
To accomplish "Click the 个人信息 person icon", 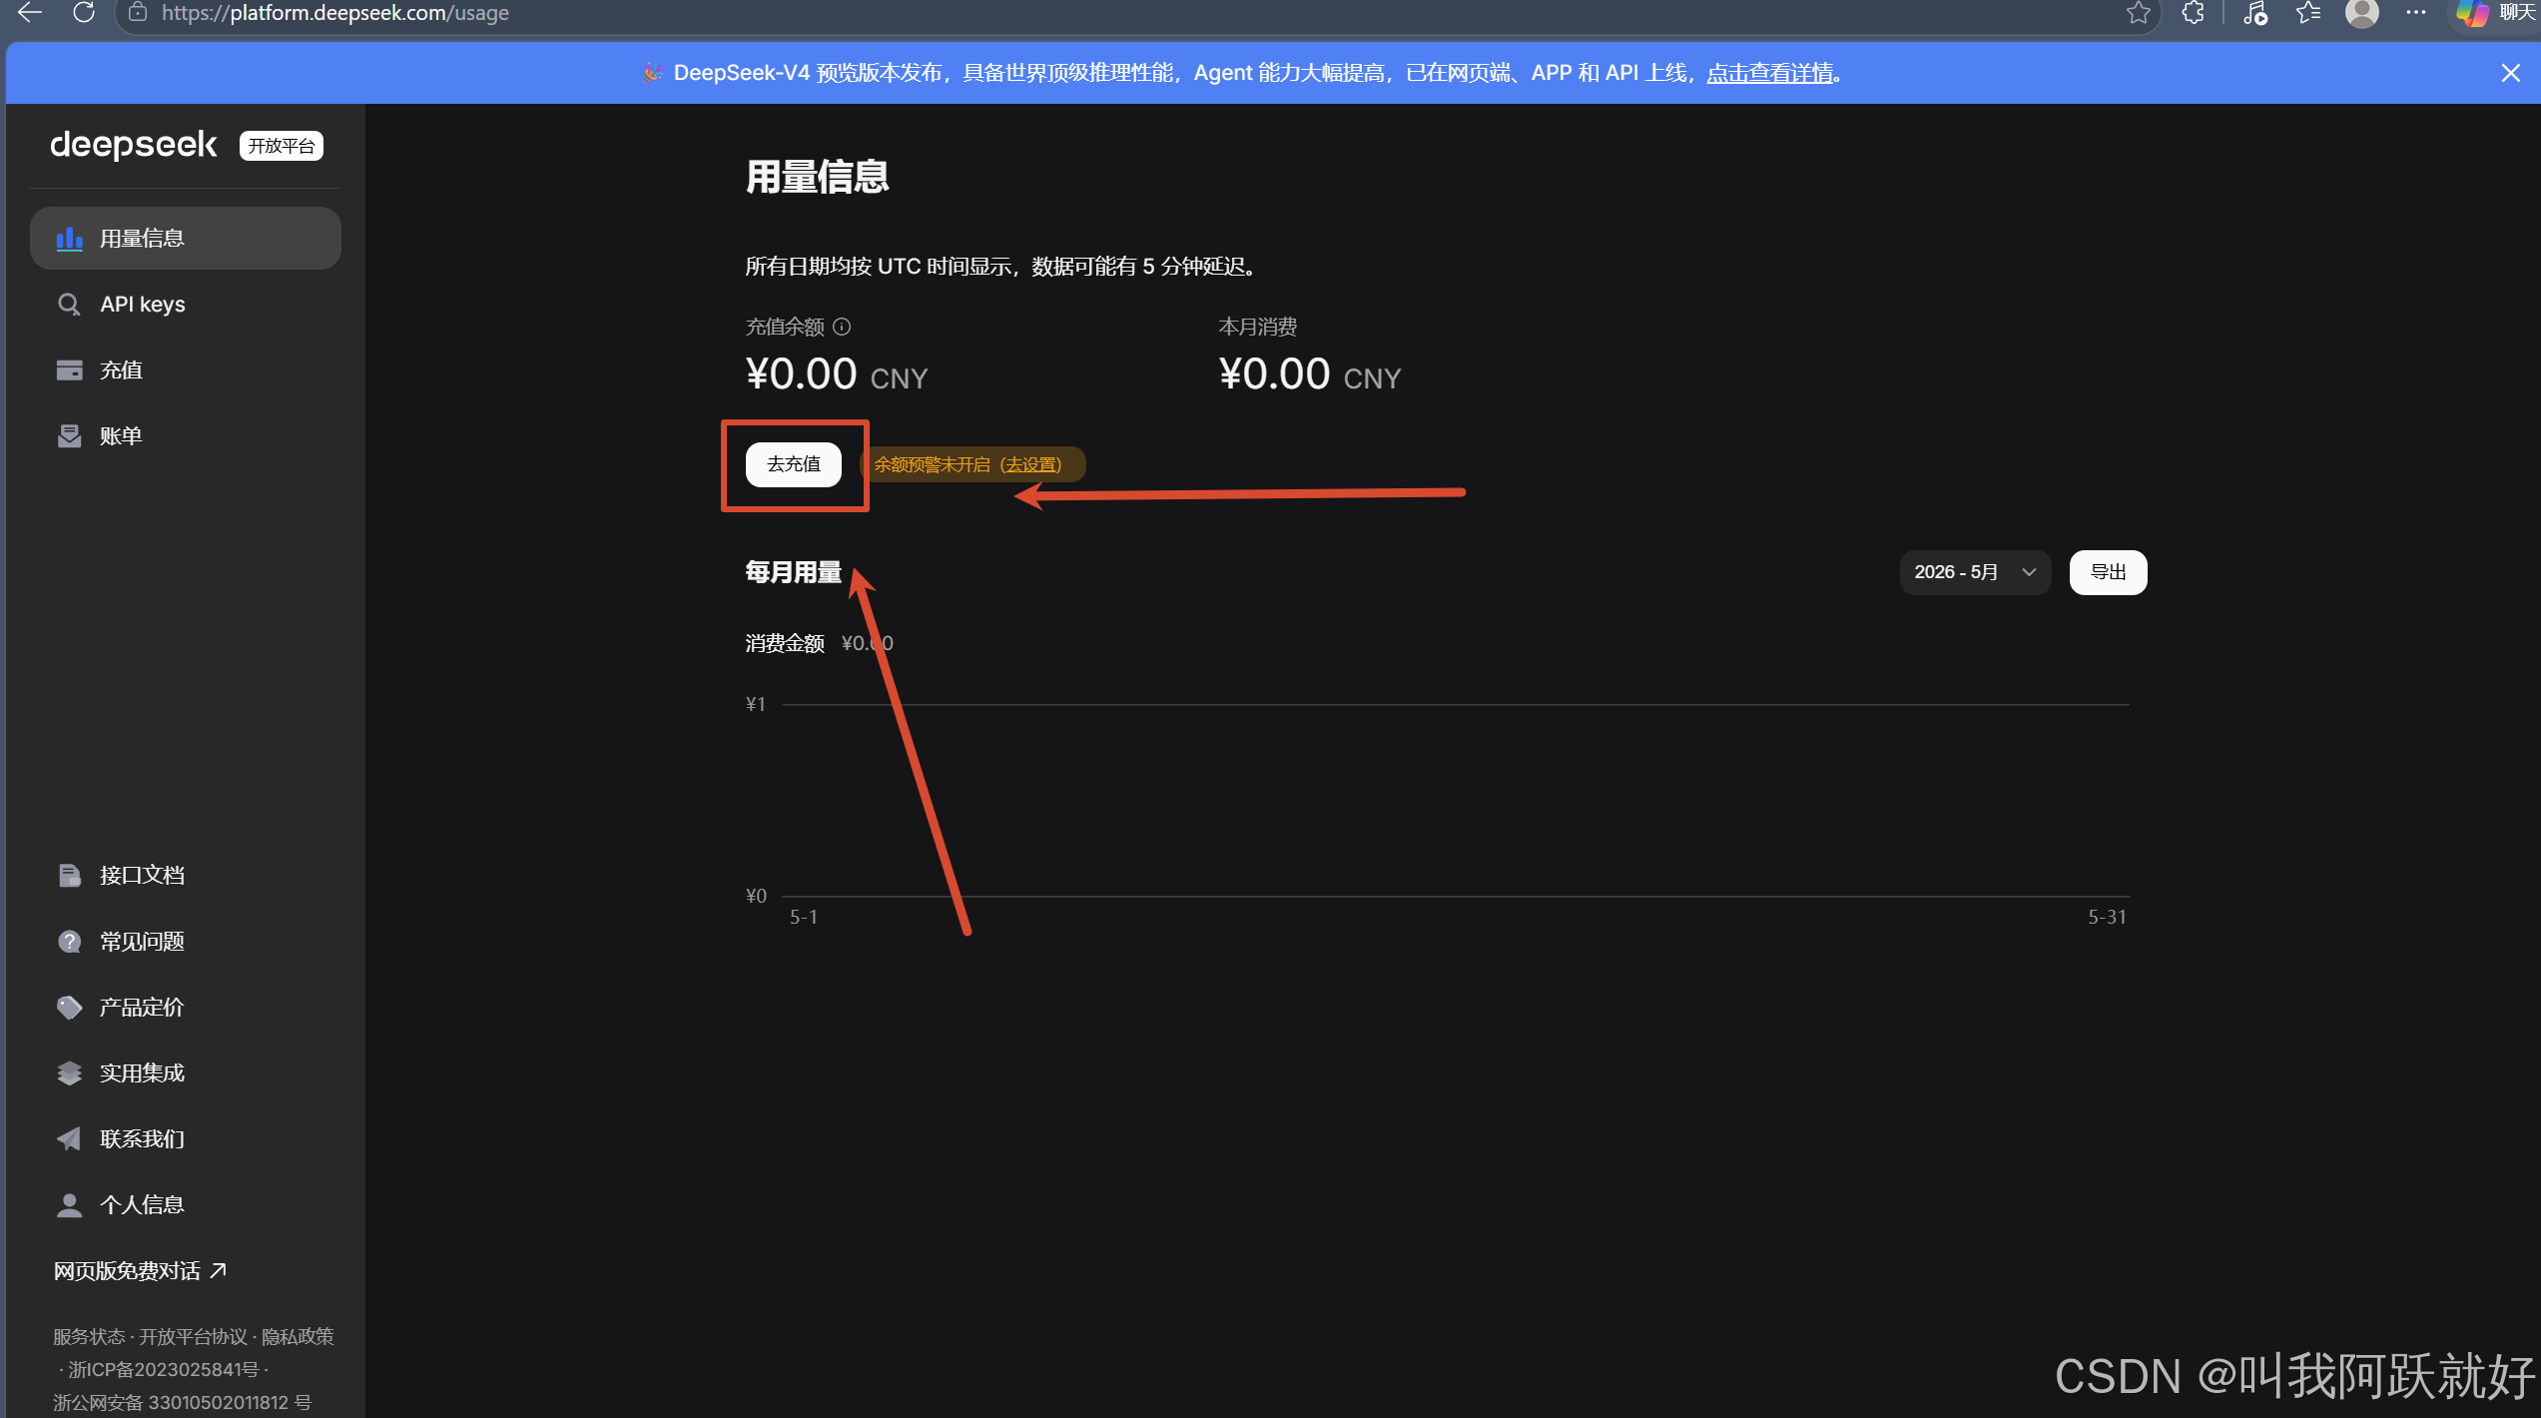I will 69,1205.
